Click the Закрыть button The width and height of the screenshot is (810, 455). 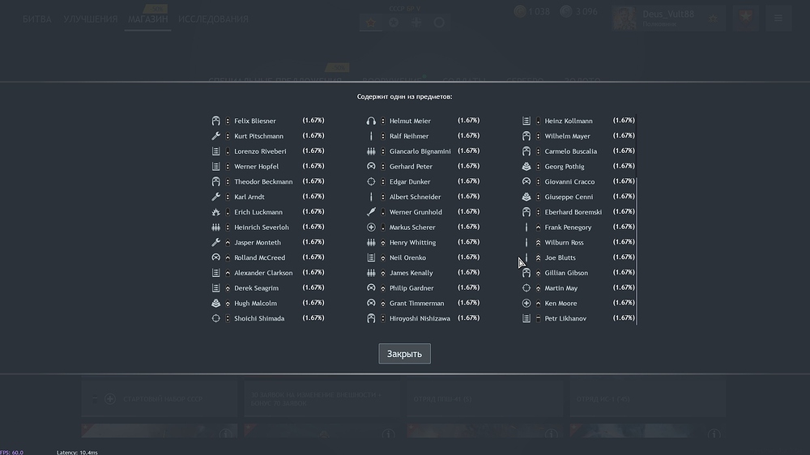tap(404, 354)
